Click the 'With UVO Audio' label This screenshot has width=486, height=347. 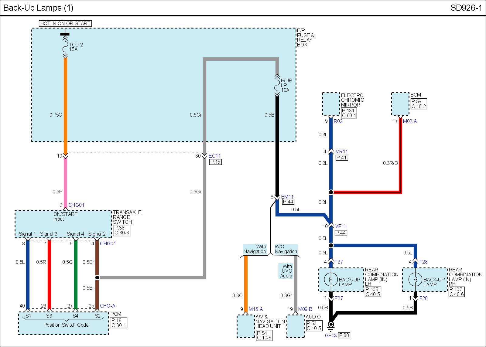coord(286,271)
